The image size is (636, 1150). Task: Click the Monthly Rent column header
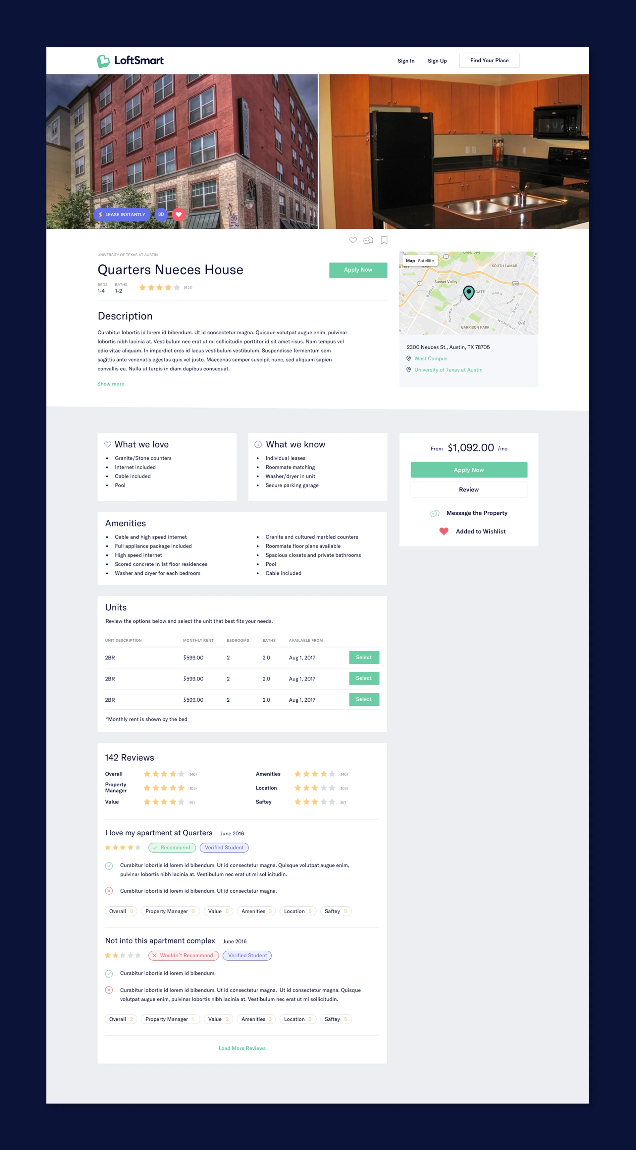[x=198, y=641]
